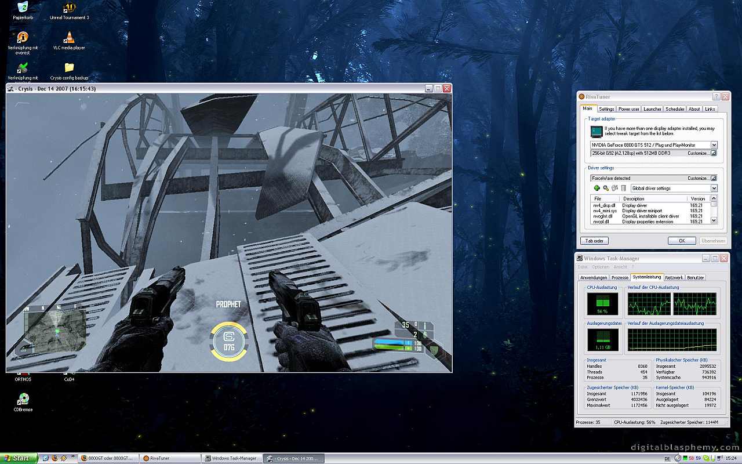Image resolution: width=742 pixels, height=464 pixels.
Task: Click the trash delete icon in RivaTuner driver settings
Action: tap(623, 188)
